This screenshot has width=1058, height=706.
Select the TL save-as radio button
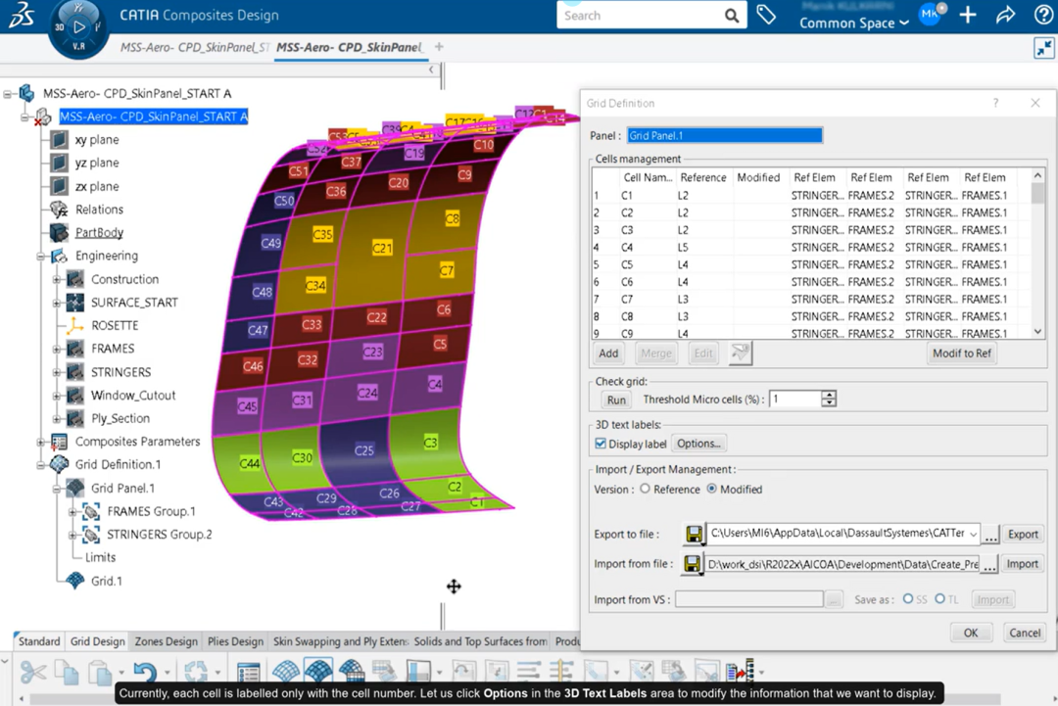point(939,599)
